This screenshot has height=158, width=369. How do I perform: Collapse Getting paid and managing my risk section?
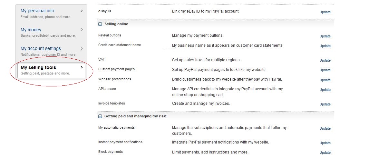(x=100, y=116)
